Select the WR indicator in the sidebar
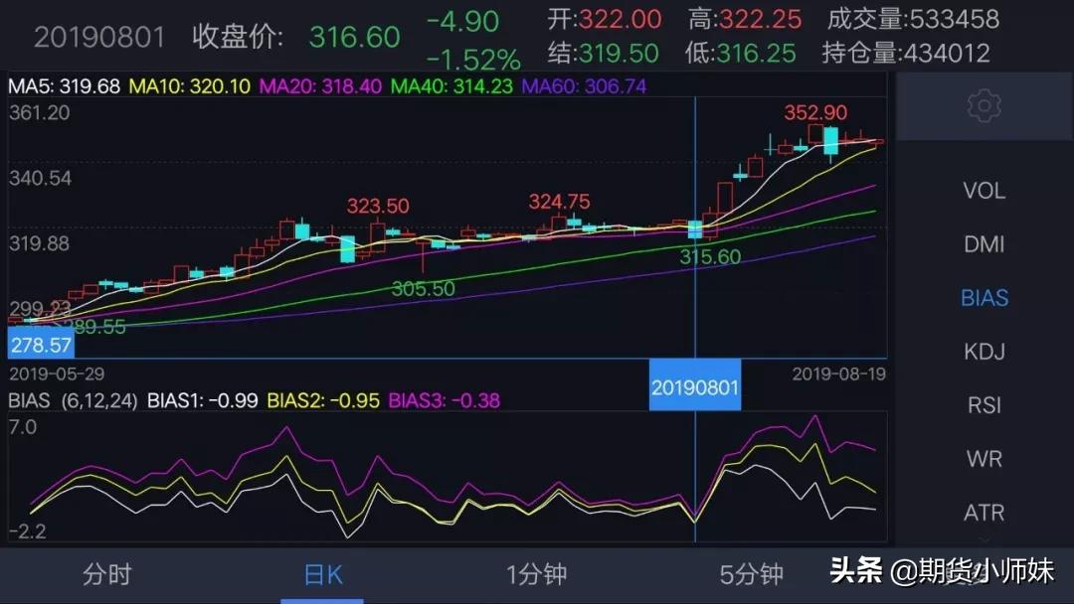The width and height of the screenshot is (1074, 604). point(984,459)
